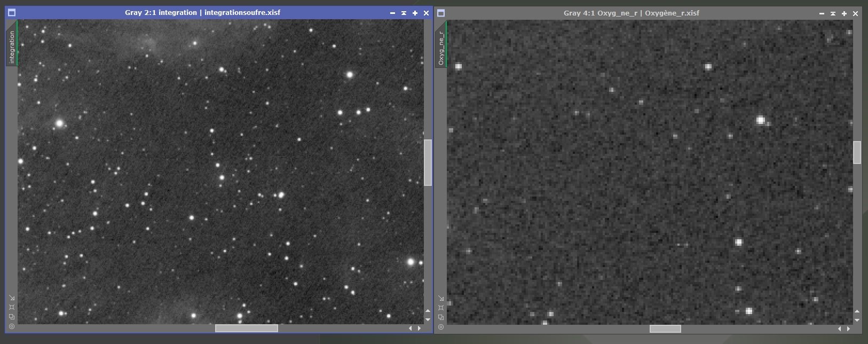The image size is (868, 344).
Task: Activate the 'Gray 4:1 Oxyg_ne_r | Oxygène_r.xisf' title text
Action: [x=632, y=13]
